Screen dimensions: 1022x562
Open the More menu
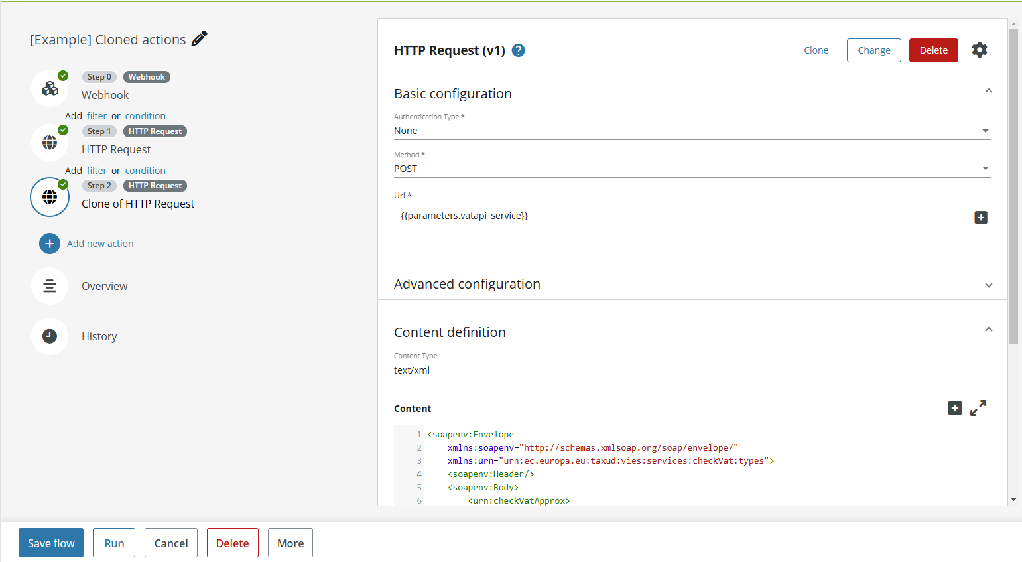pos(290,543)
